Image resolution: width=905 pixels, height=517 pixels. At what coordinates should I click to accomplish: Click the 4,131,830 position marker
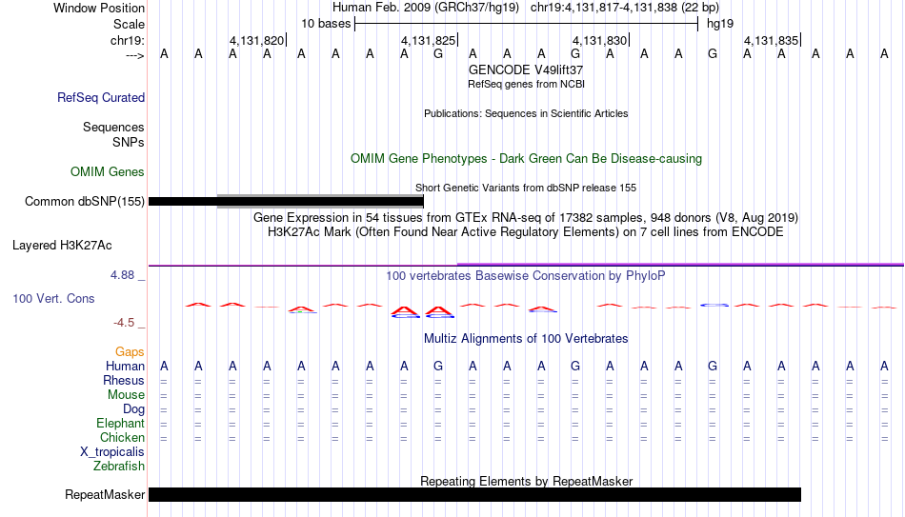tap(601, 40)
